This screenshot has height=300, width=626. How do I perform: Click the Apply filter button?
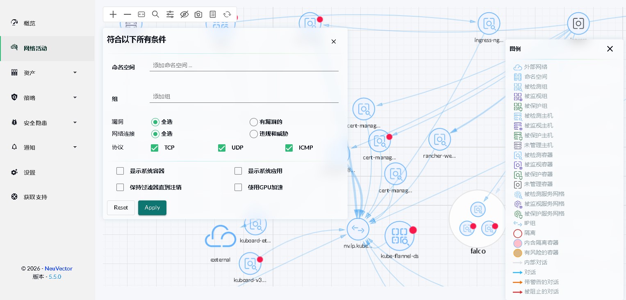click(x=152, y=208)
